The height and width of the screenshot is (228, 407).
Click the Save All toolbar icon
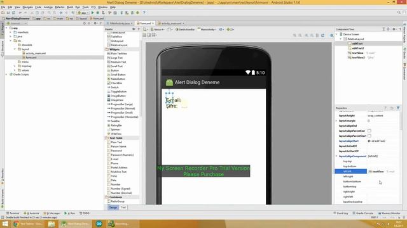pyautogui.click(x=8, y=13)
